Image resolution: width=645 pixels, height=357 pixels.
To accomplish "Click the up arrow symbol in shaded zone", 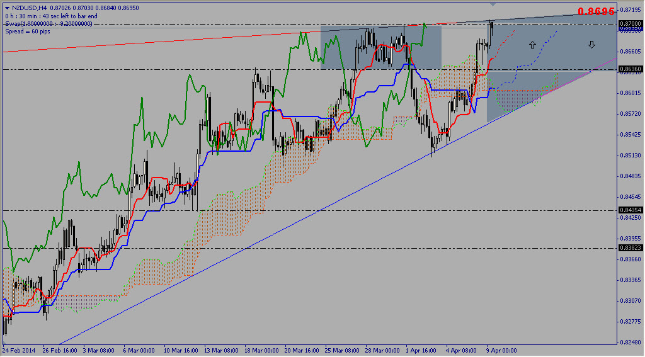I will [x=532, y=45].
